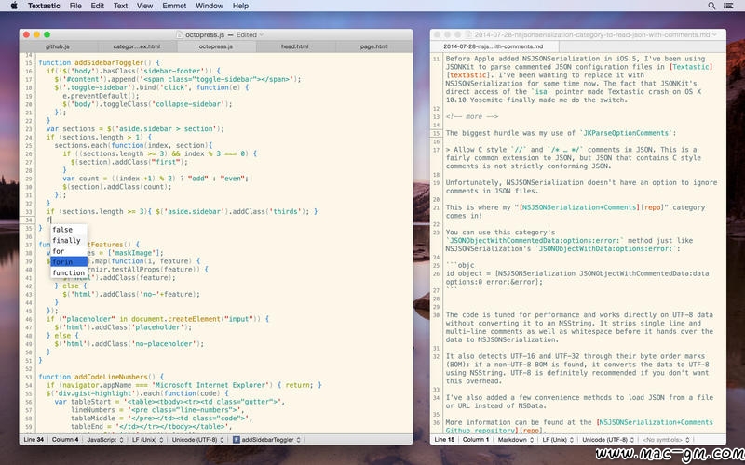Click the Textastic link text in Markdown
Image resolution: width=745 pixels, height=465 pixels.
[692, 67]
